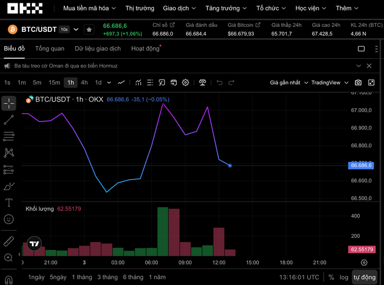
Task: Select the trend line drawing tool
Action: tap(9, 120)
